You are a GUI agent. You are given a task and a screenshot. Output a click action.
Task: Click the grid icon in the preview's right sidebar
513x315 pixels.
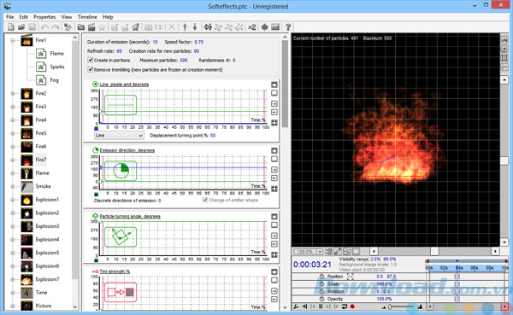pos(504,58)
